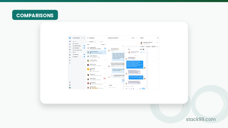Open Shane Rolison conversation
Image resolution: width=228 pixels, height=128 pixels.
[96, 83]
